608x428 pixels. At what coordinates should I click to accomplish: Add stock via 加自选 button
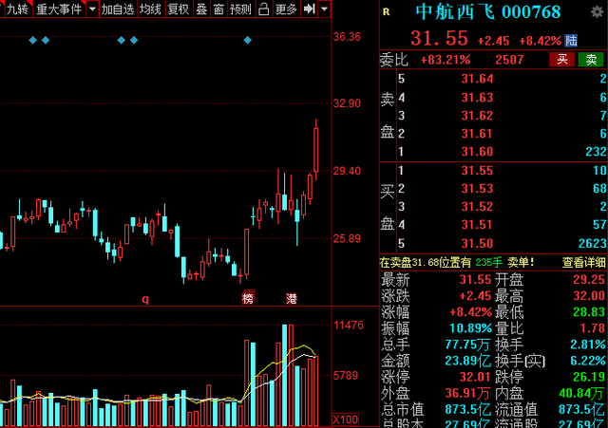click(118, 9)
